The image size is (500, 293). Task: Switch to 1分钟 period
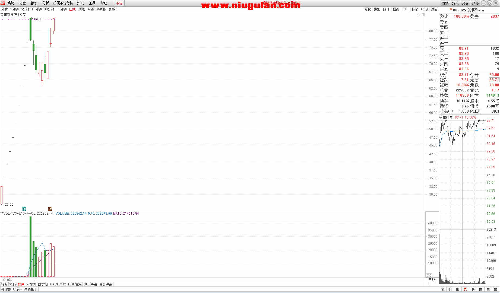click(x=15, y=9)
